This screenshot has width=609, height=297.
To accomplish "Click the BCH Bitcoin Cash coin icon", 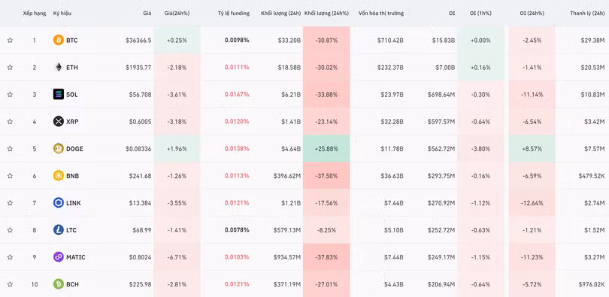I will click(x=58, y=283).
